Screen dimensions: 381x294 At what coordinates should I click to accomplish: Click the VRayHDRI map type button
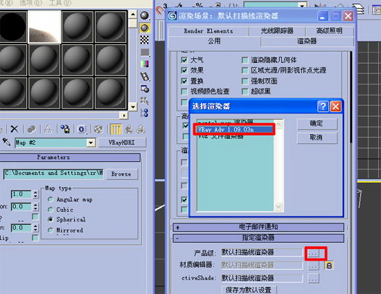pos(122,143)
